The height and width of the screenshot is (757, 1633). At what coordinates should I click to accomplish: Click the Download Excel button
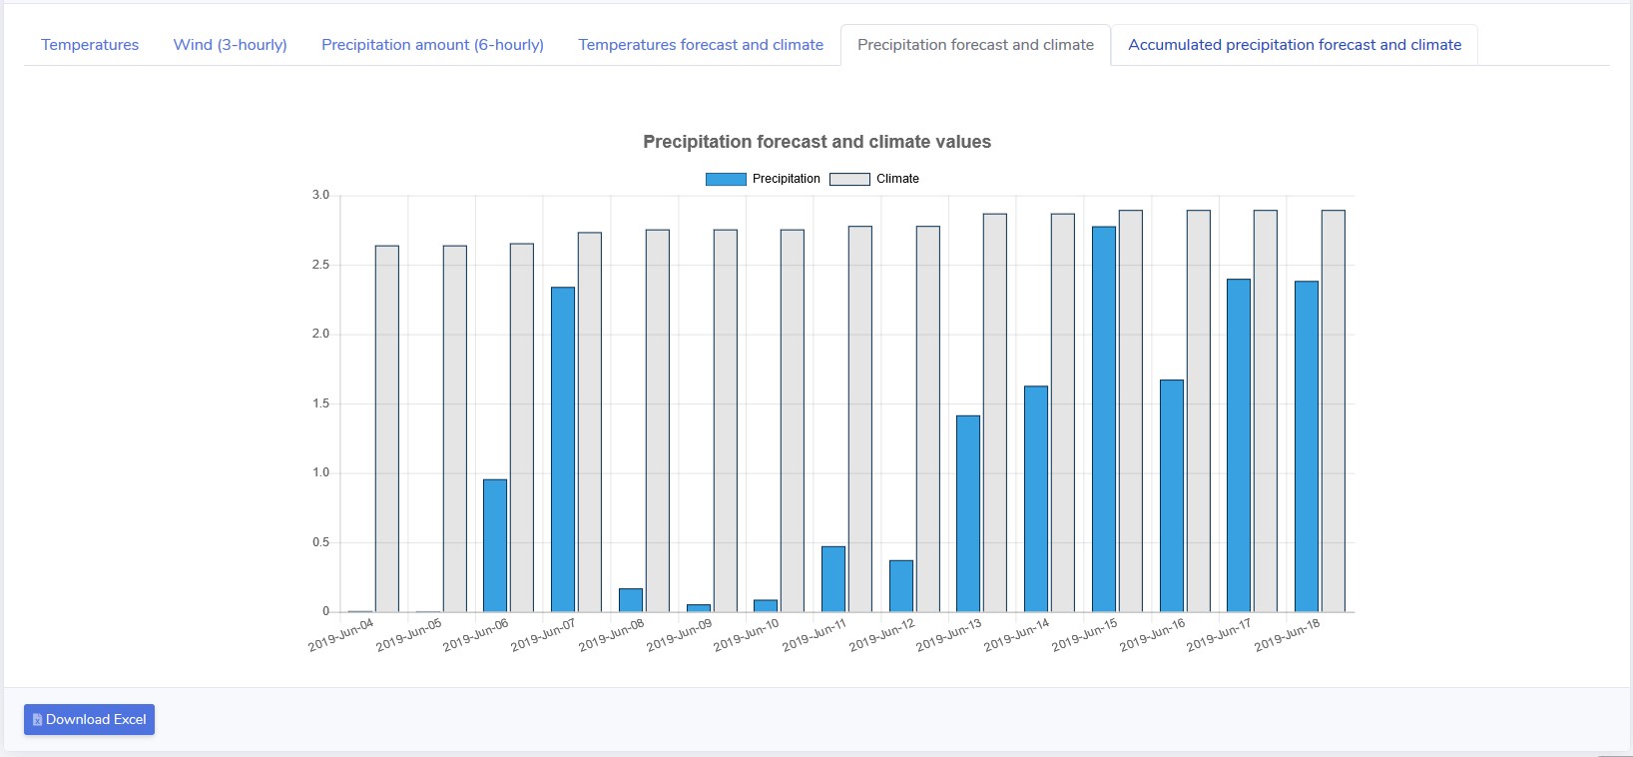pos(90,719)
